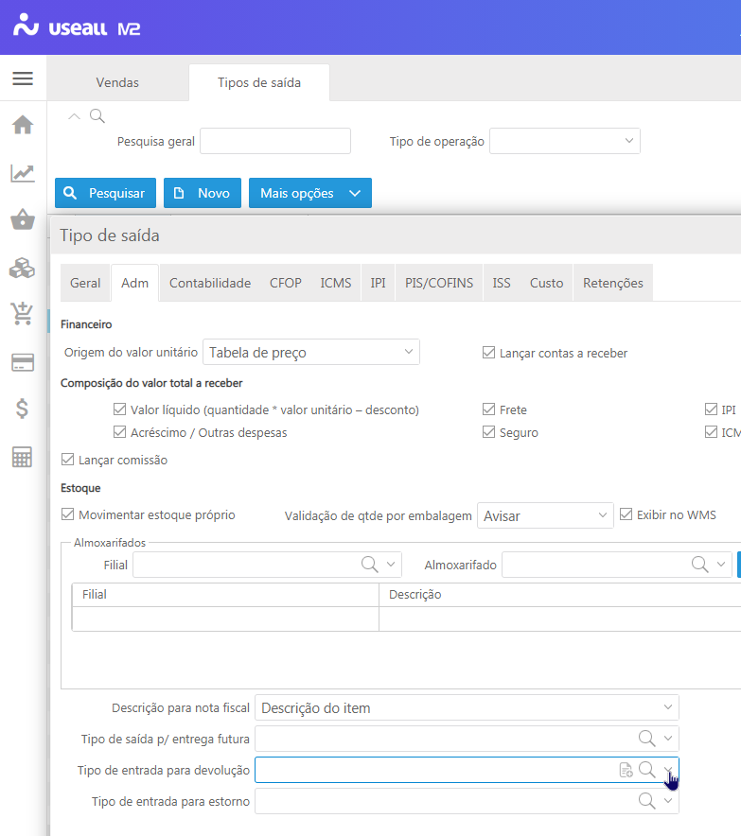Click the Filial column header
The height and width of the screenshot is (836, 741).
coord(225,595)
